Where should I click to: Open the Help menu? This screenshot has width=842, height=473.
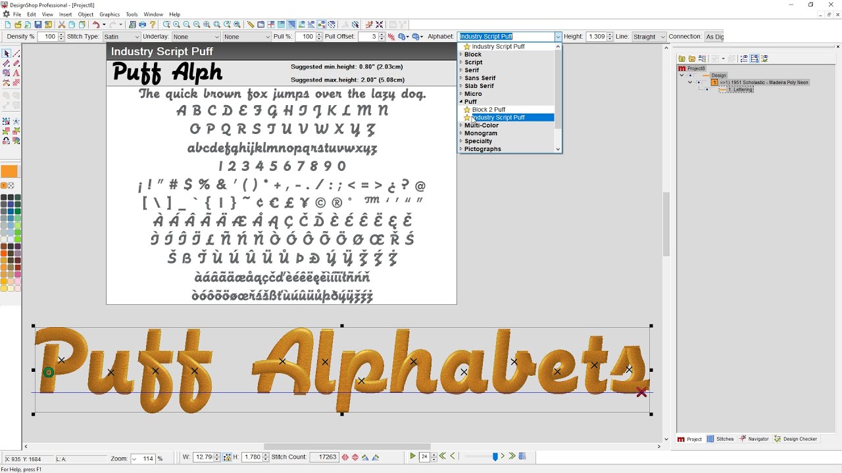pyautogui.click(x=174, y=14)
